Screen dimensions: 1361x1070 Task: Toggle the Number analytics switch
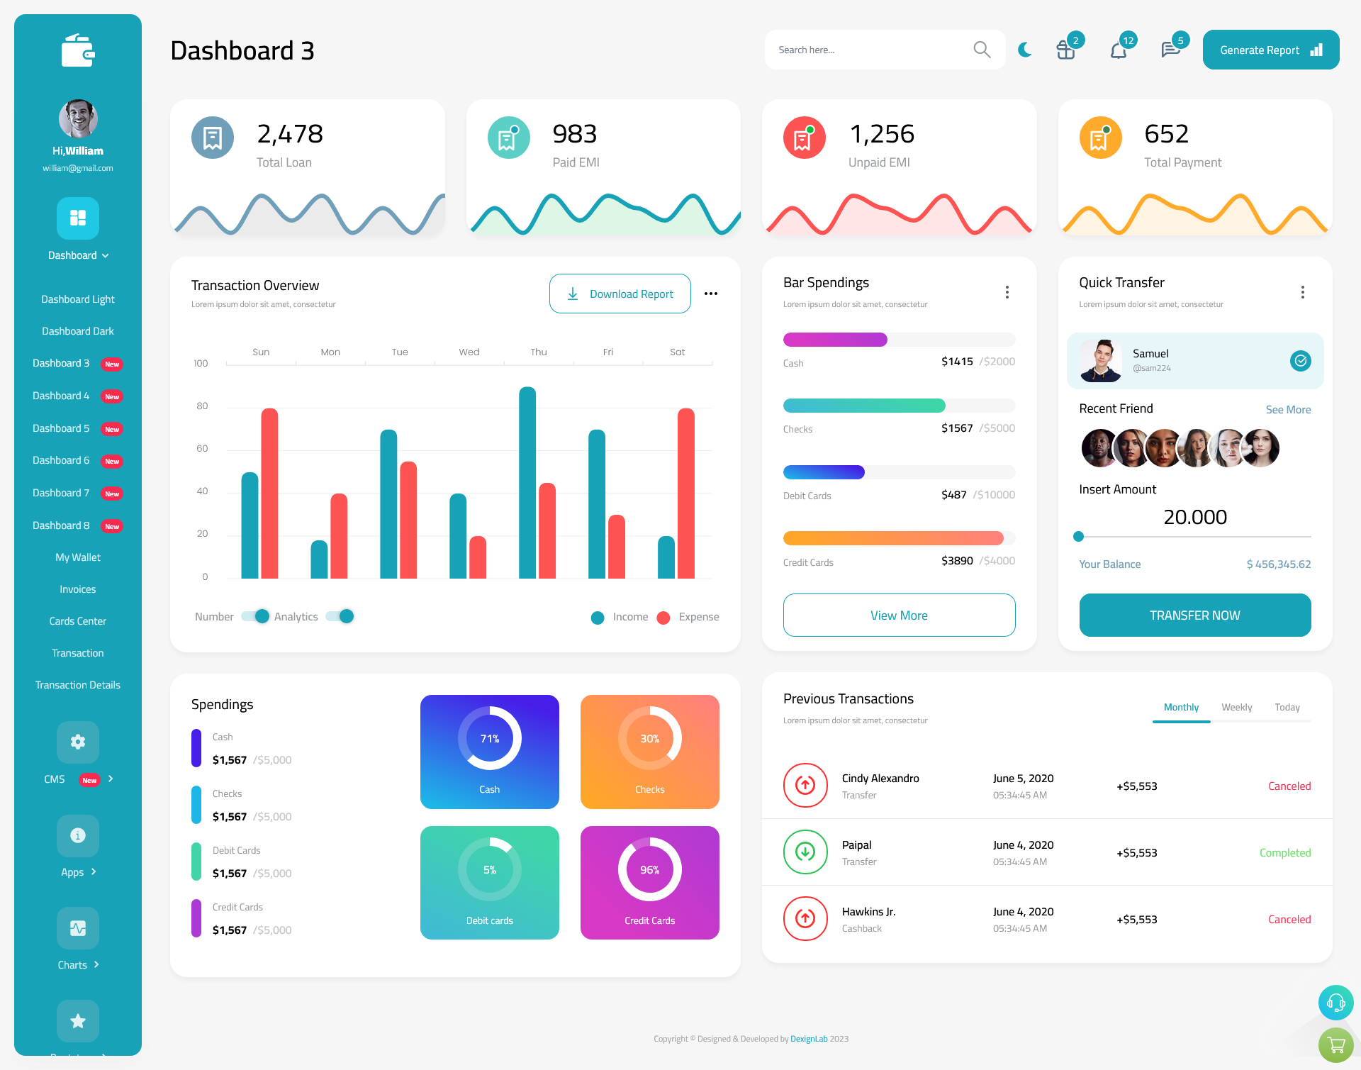tap(254, 615)
